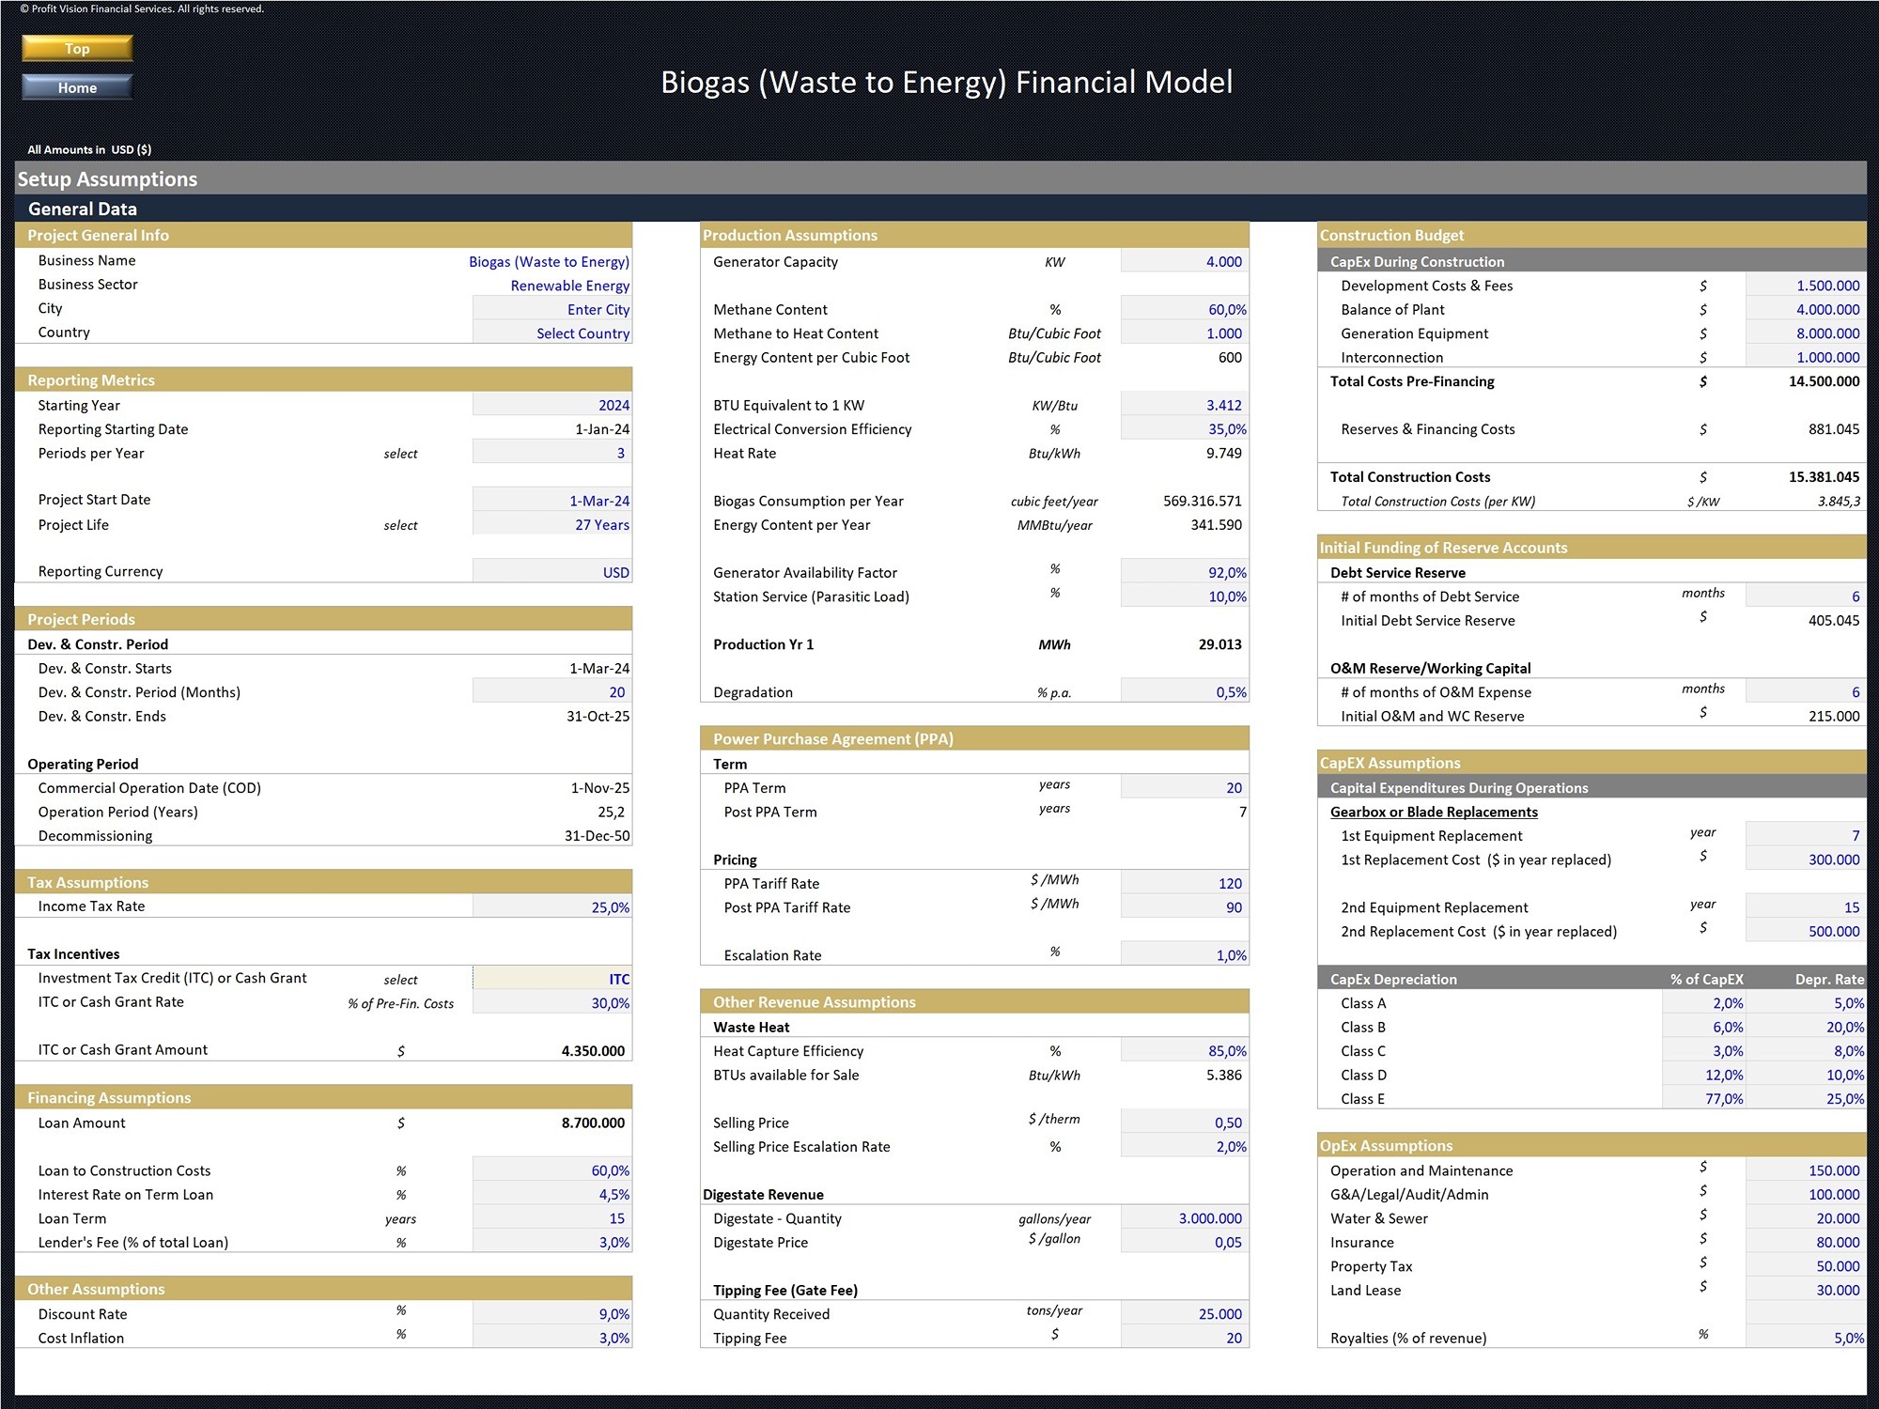
Task: Edit Station Service Parasitic Load 10,0%
Action: tap(1185, 596)
